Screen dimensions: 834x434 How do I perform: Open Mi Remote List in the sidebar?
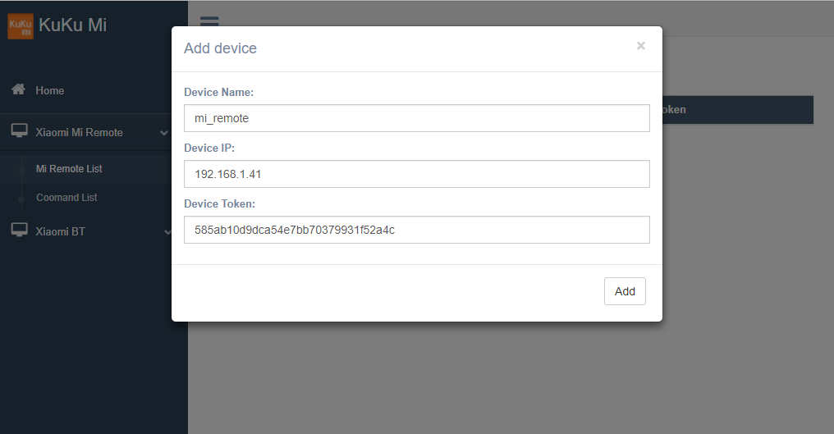(69, 168)
